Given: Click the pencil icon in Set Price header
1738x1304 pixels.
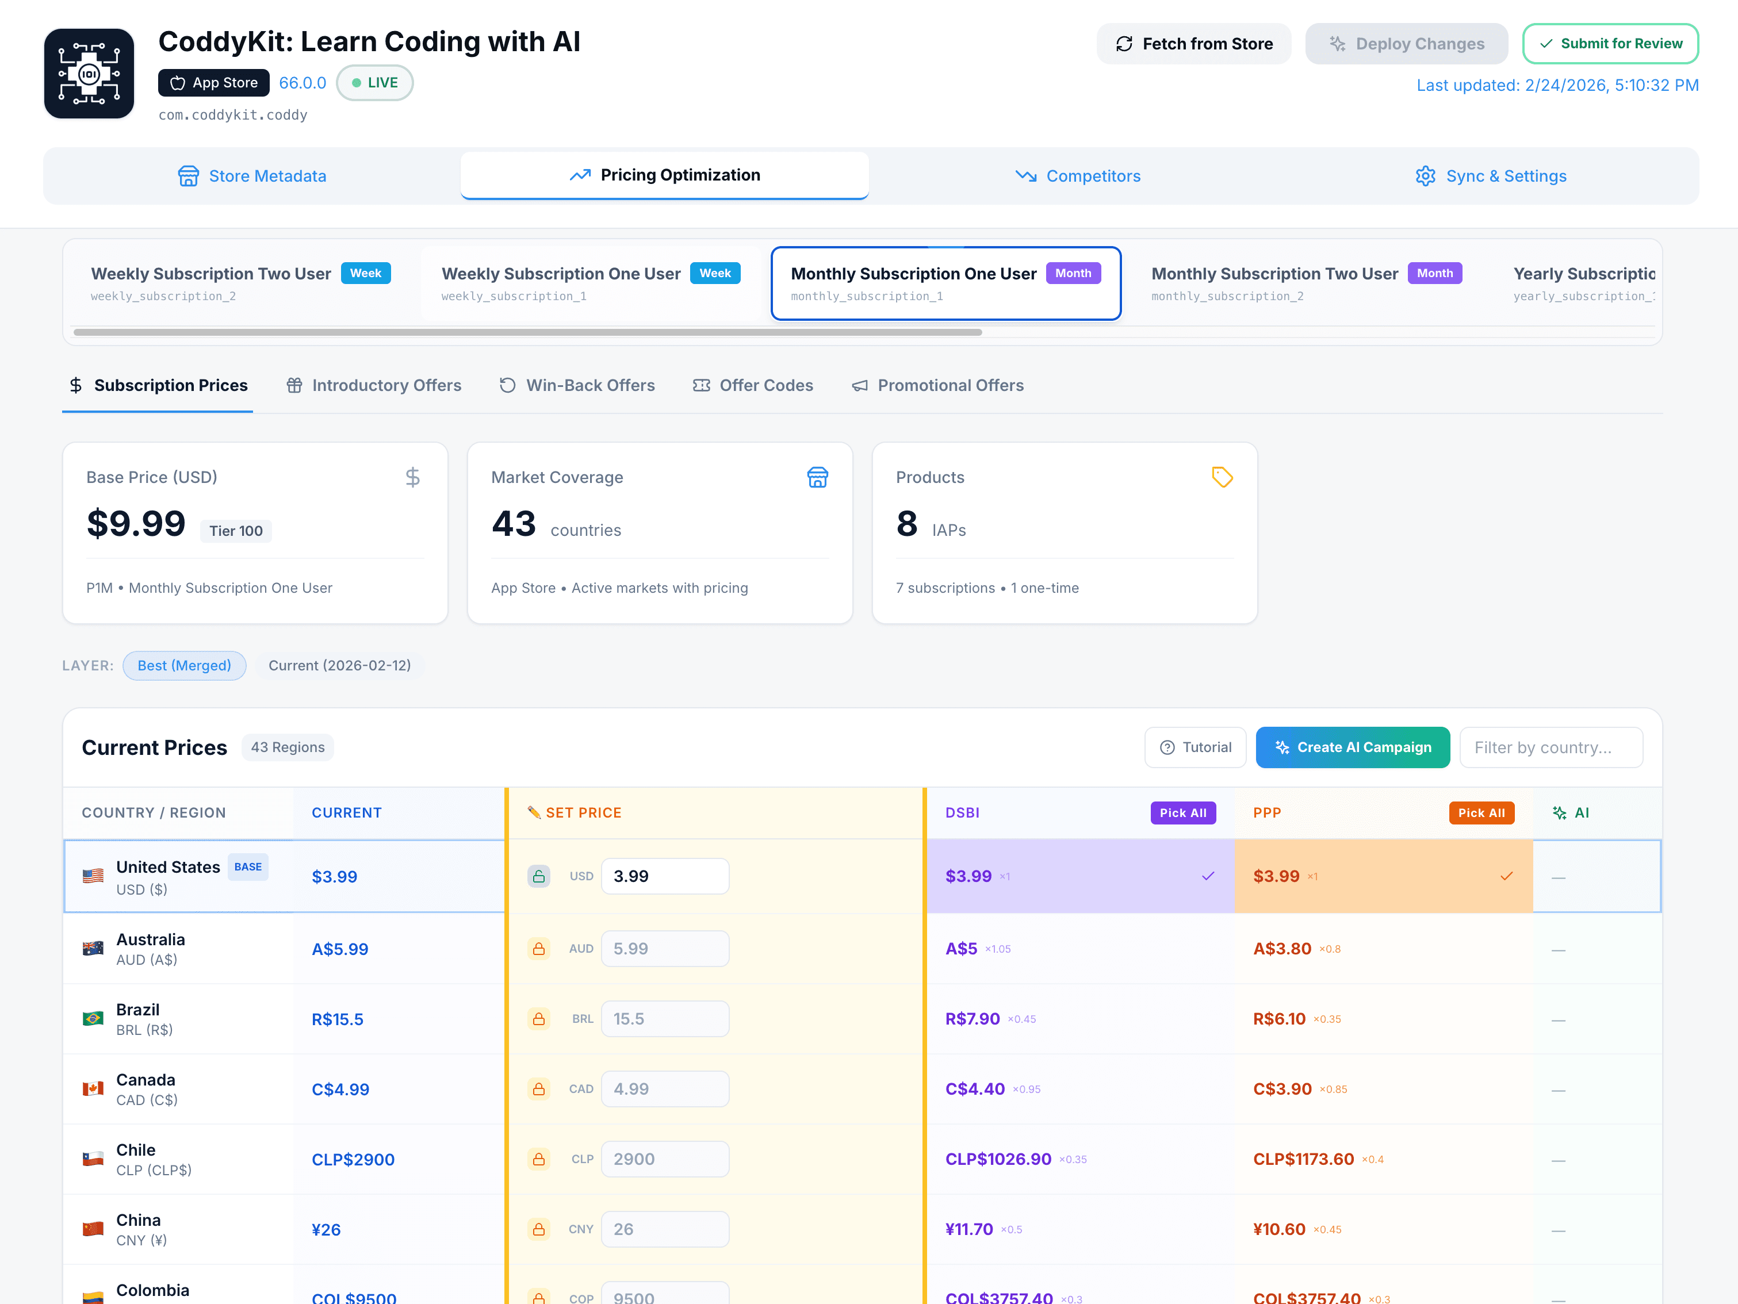Looking at the screenshot, I should 534,812.
